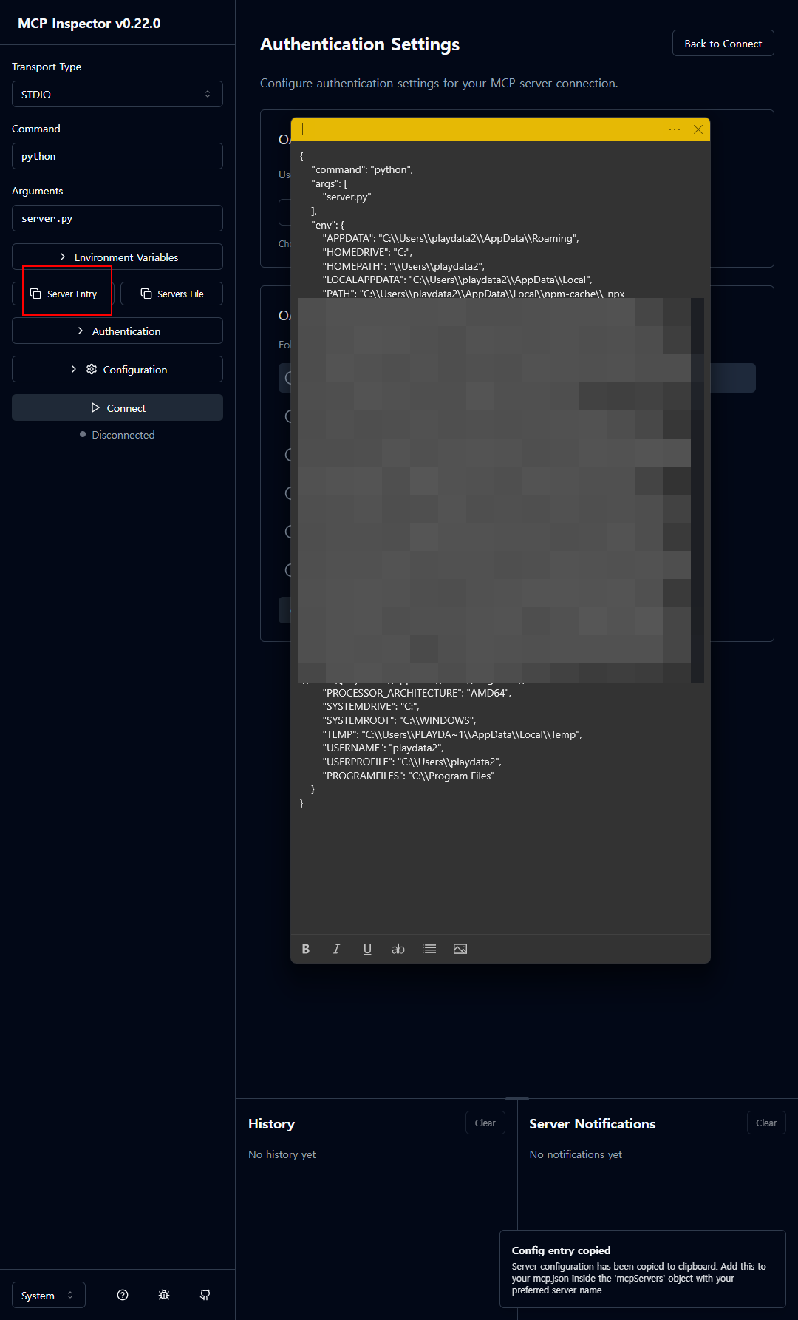Click Back to Connect button
This screenshot has height=1320, width=798.
click(x=723, y=43)
